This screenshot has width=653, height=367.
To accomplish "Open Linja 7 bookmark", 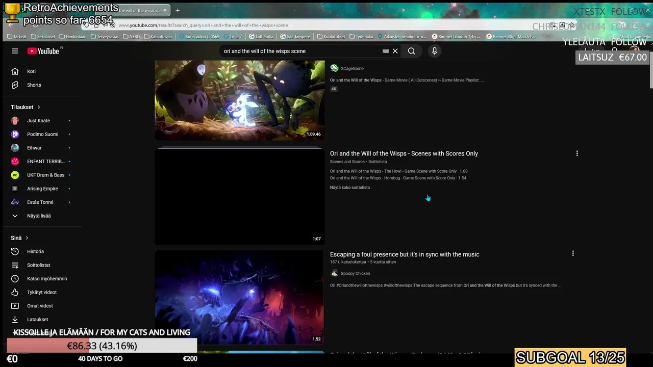I will tap(232, 37).
